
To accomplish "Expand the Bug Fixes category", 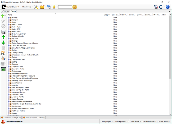I will coord(8,39).
